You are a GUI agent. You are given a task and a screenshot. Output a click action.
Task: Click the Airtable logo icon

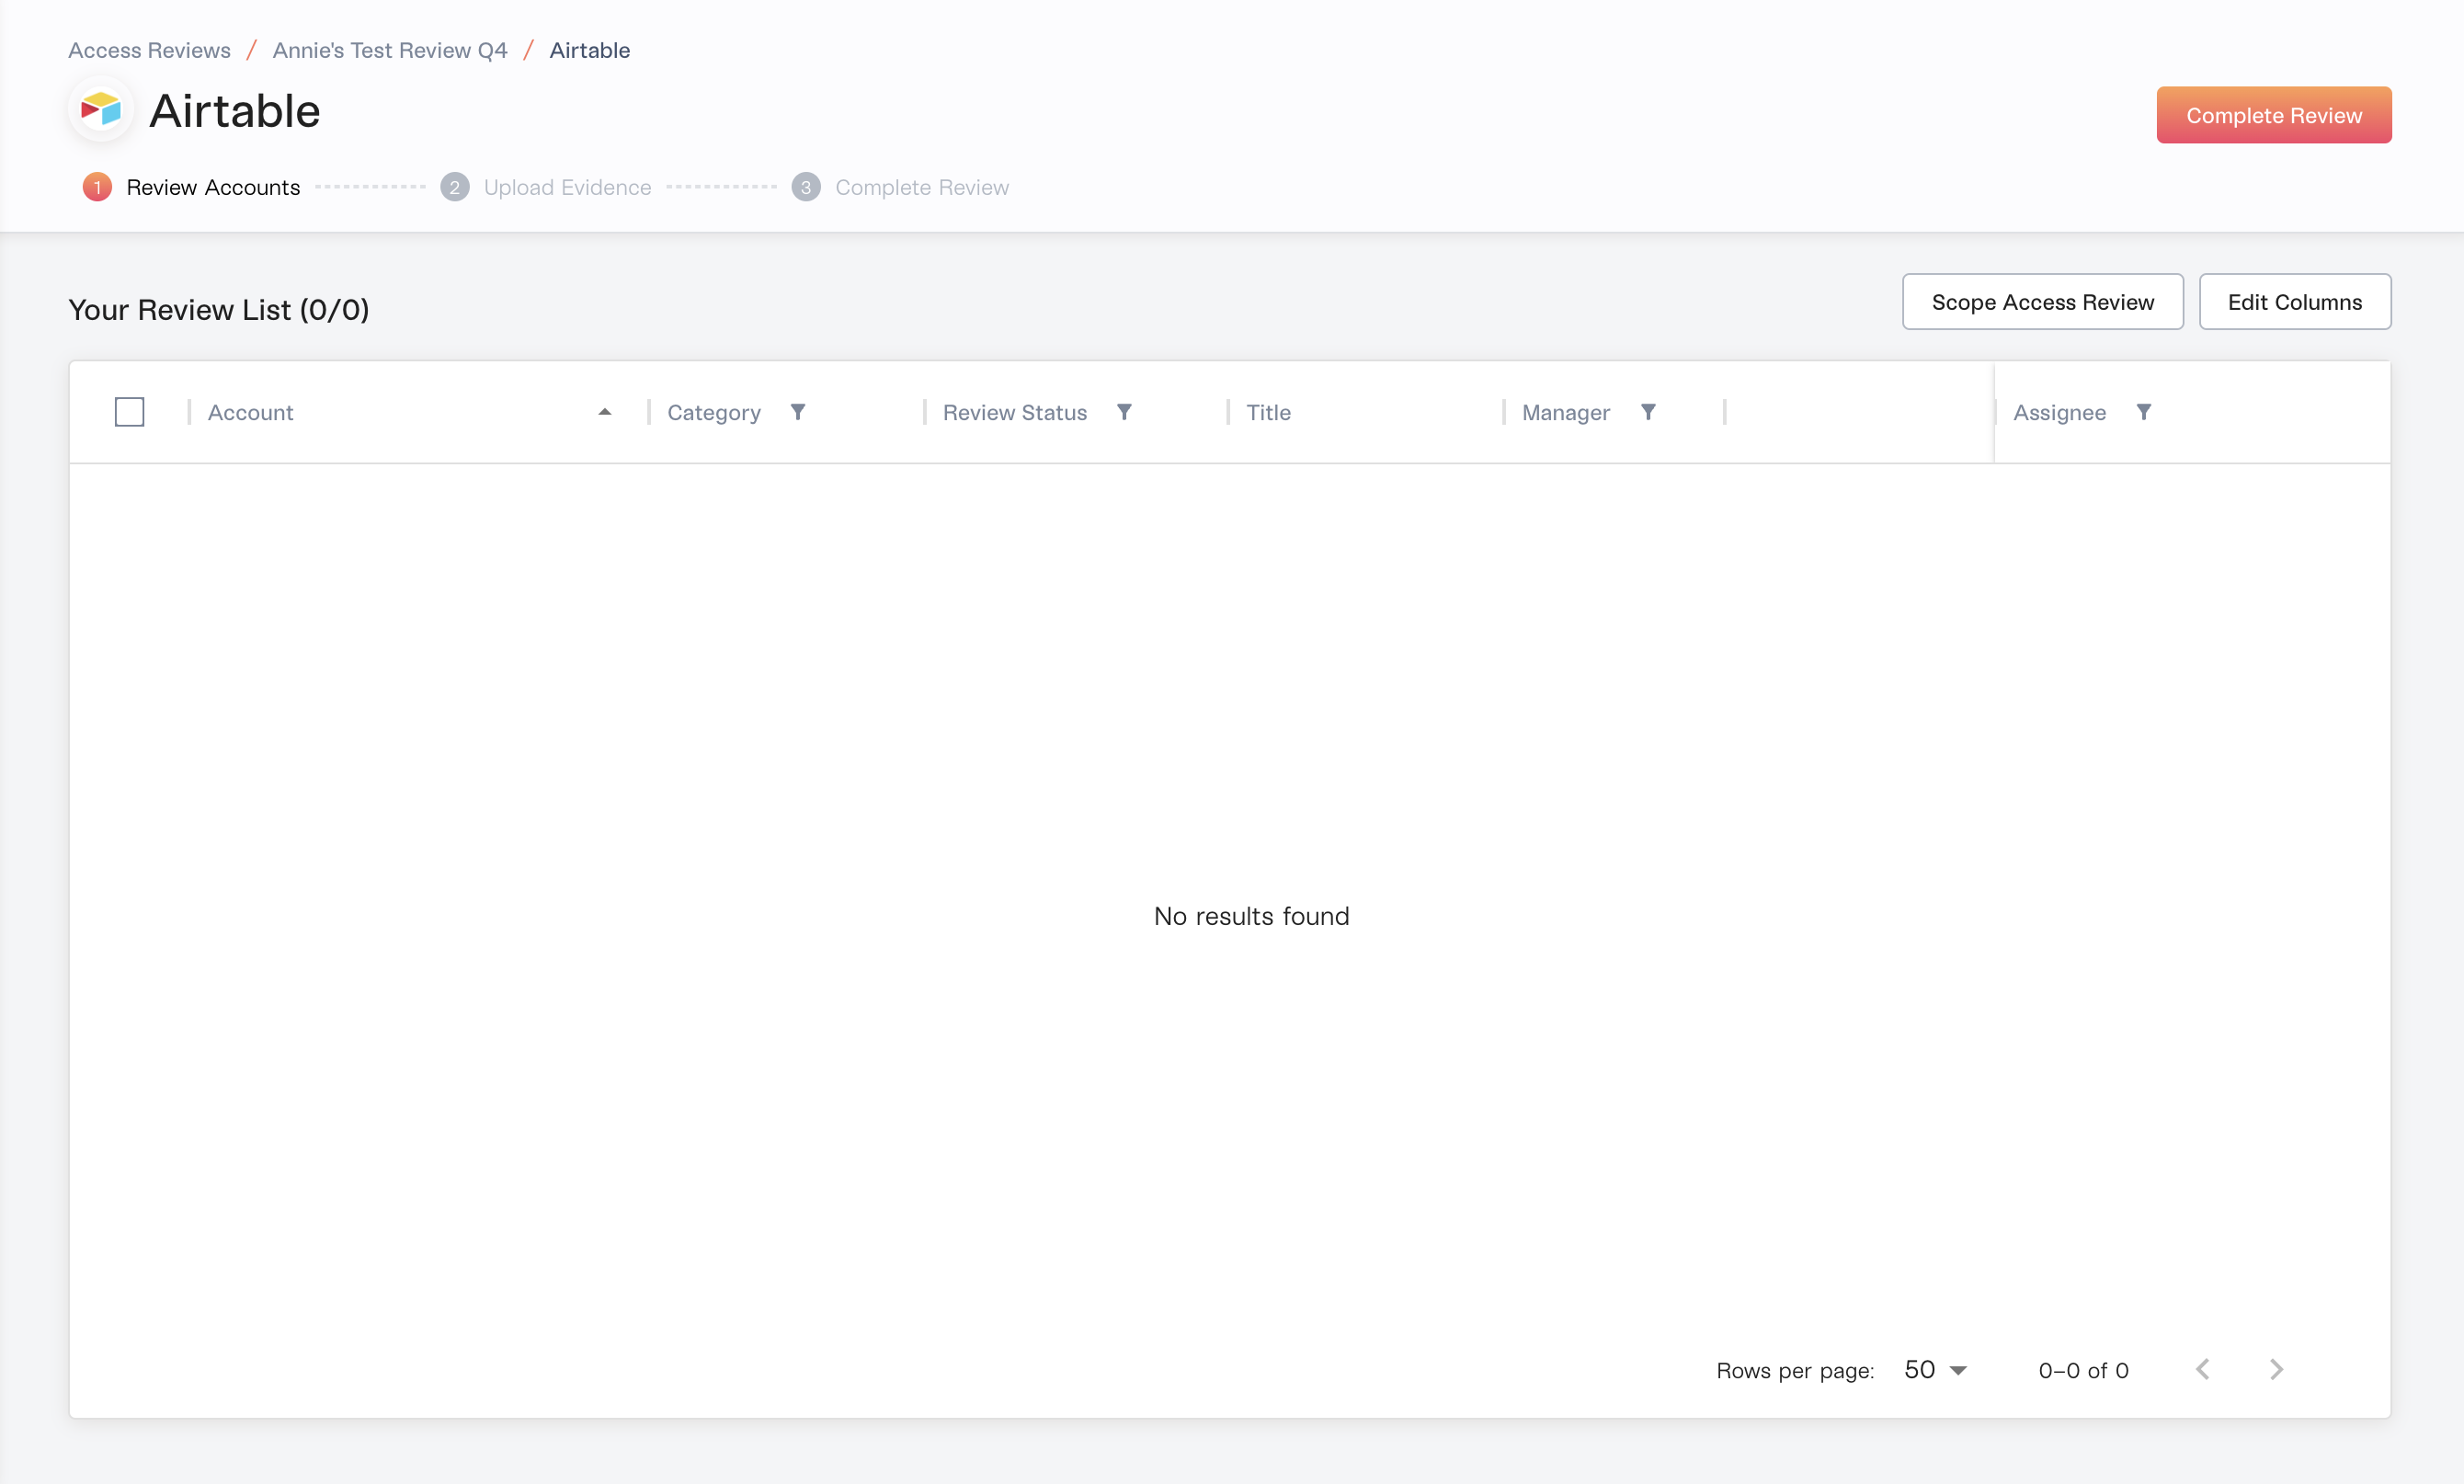100,109
